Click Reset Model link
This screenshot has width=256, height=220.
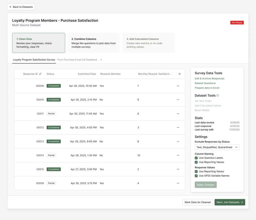pos(202,110)
